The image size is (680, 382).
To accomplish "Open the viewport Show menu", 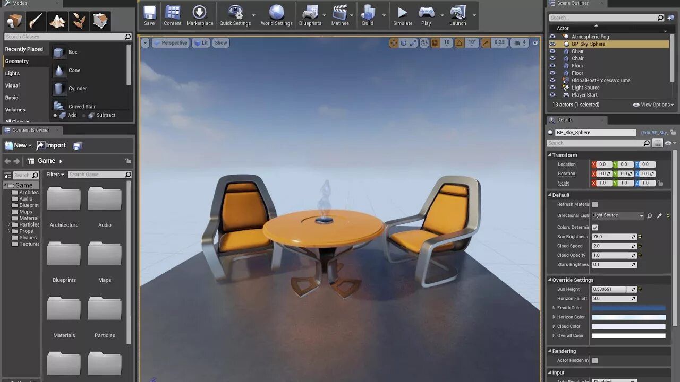I will point(221,43).
